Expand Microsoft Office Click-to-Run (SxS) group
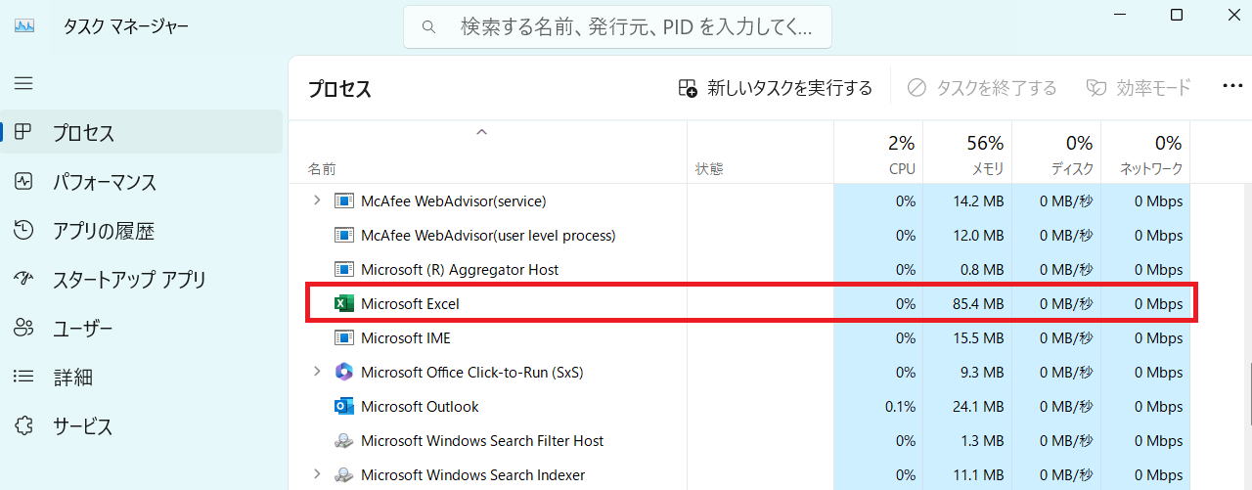This screenshot has width=1252, height=490. coord(316,373)
